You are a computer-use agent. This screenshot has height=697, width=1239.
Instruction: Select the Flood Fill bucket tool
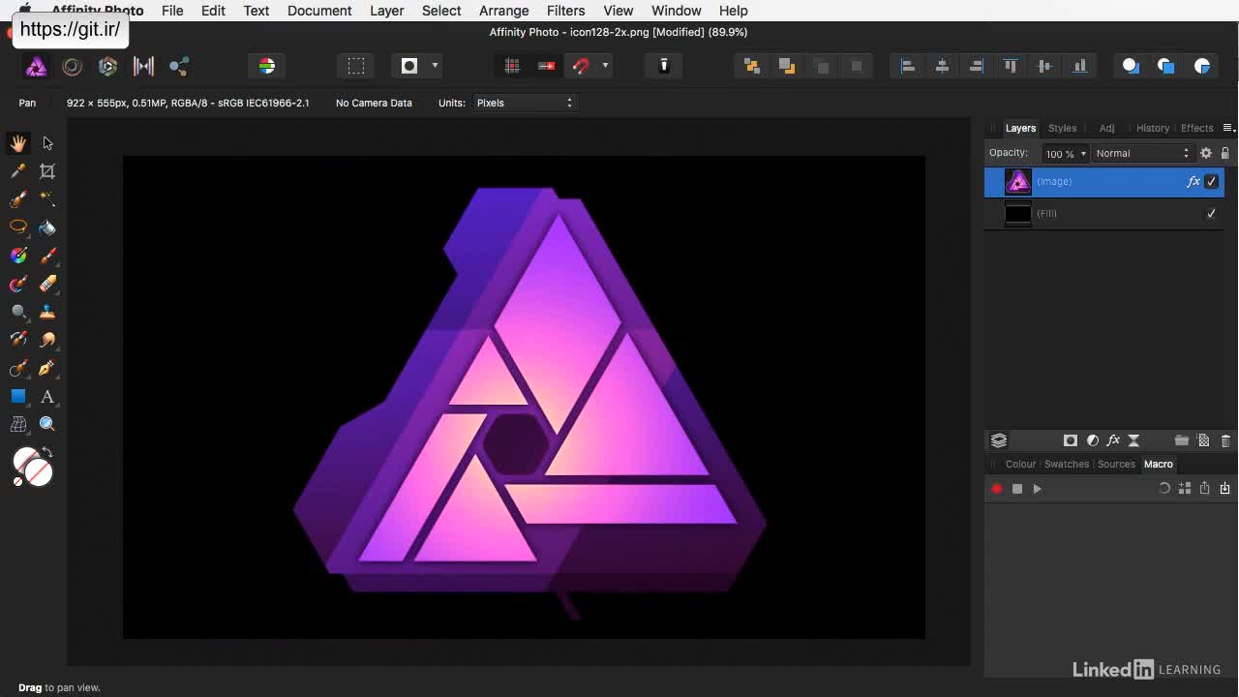(46, 227)
